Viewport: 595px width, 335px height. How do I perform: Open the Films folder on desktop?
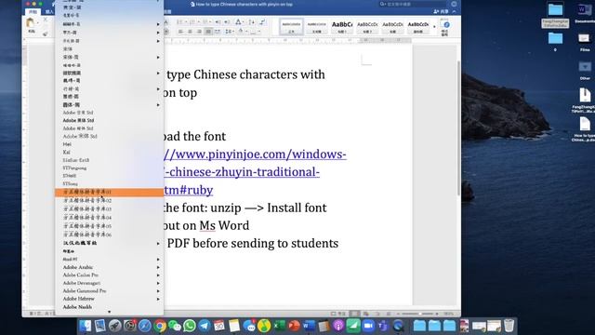coord(585,42)
